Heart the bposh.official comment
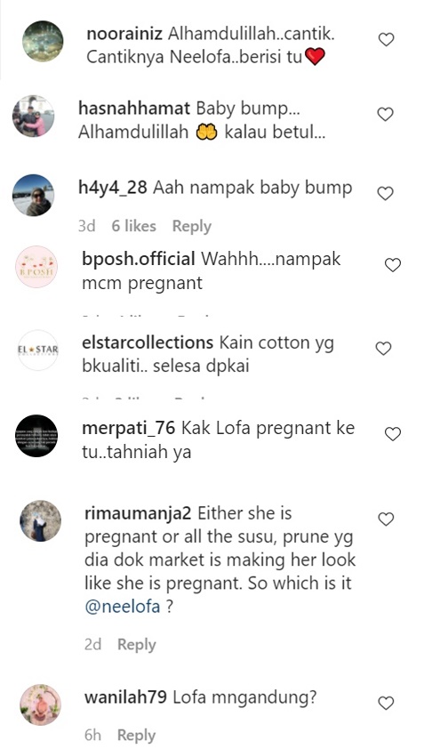The image size is (424, 749). pyautogui.click(x=393, y=265)
